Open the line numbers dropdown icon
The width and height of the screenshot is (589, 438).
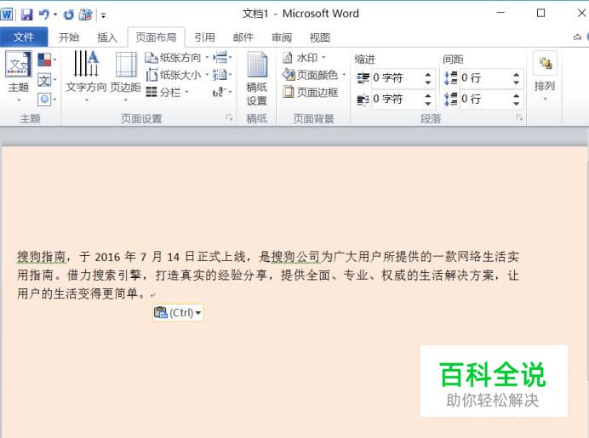pos(222,75)
